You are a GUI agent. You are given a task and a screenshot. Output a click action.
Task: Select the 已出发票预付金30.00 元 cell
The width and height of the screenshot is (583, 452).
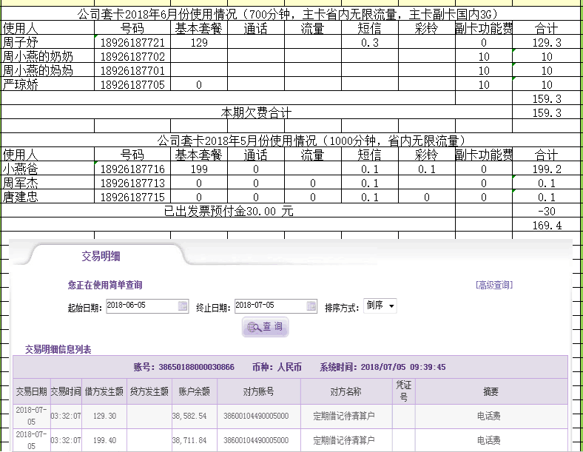(228, 212)
